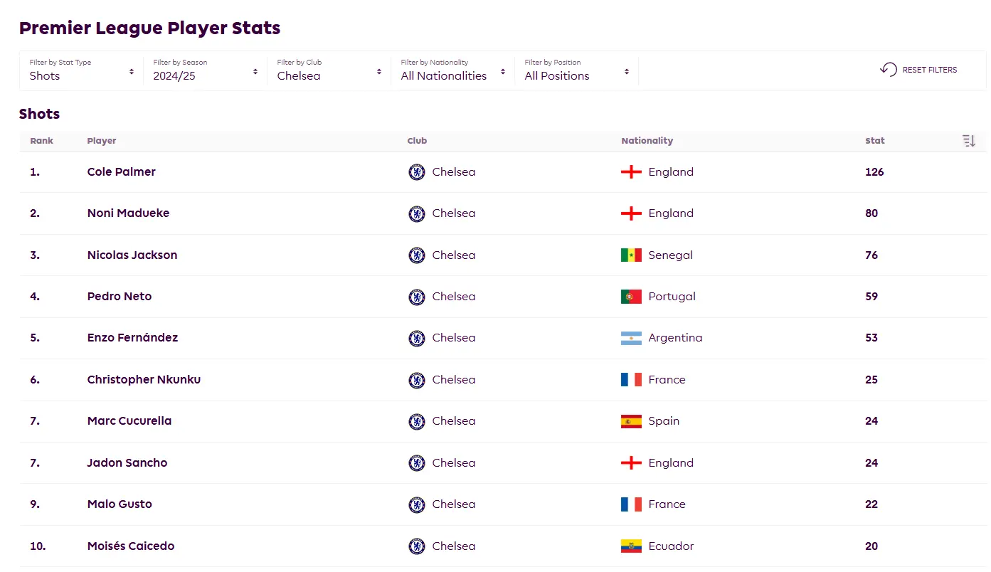Click the Nationality column header
The image size is (991, 572).
(647, 141)
